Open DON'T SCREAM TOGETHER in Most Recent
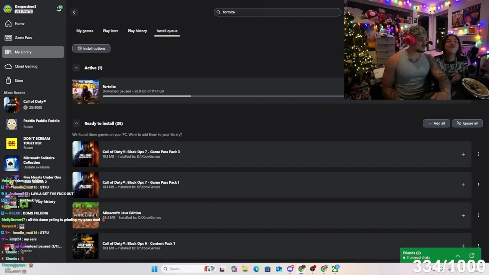The width and height of the screenshot is (489, 275). pyautogui.click(x=33, y=143)
